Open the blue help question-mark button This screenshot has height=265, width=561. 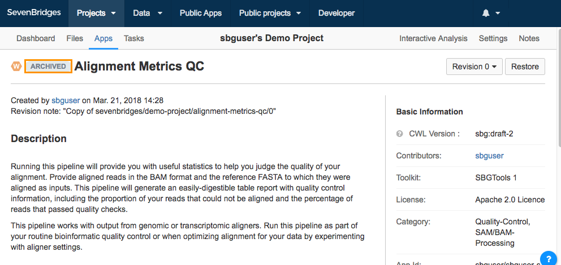(549, 259)
